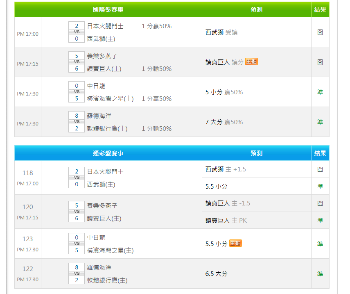Click the 囧 result for 西武獅 受讓
The width and height of the screenshot is (350, 294).
tap(320, 32)
